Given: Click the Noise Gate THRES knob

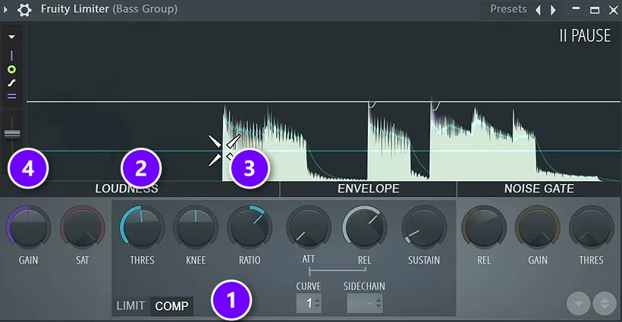Looking at the screenshot, I should point(592,228).
